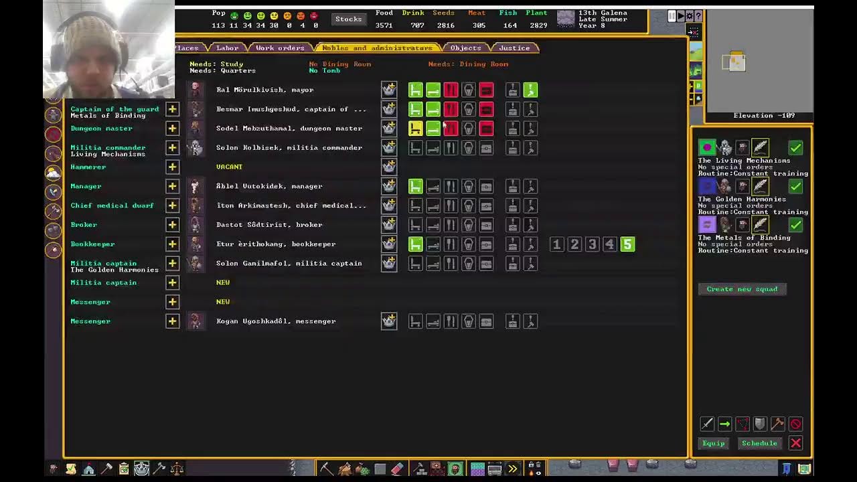Click plus button for Hammerer
Screen dimensions: 857x482
pyautogui.click(x=172, y=167)
